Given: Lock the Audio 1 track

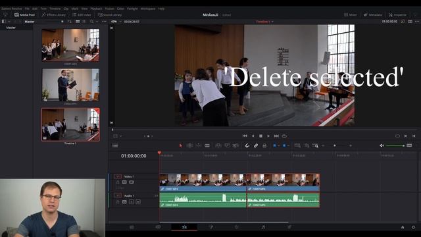Looking at the screenshot, I should (118, 201).
